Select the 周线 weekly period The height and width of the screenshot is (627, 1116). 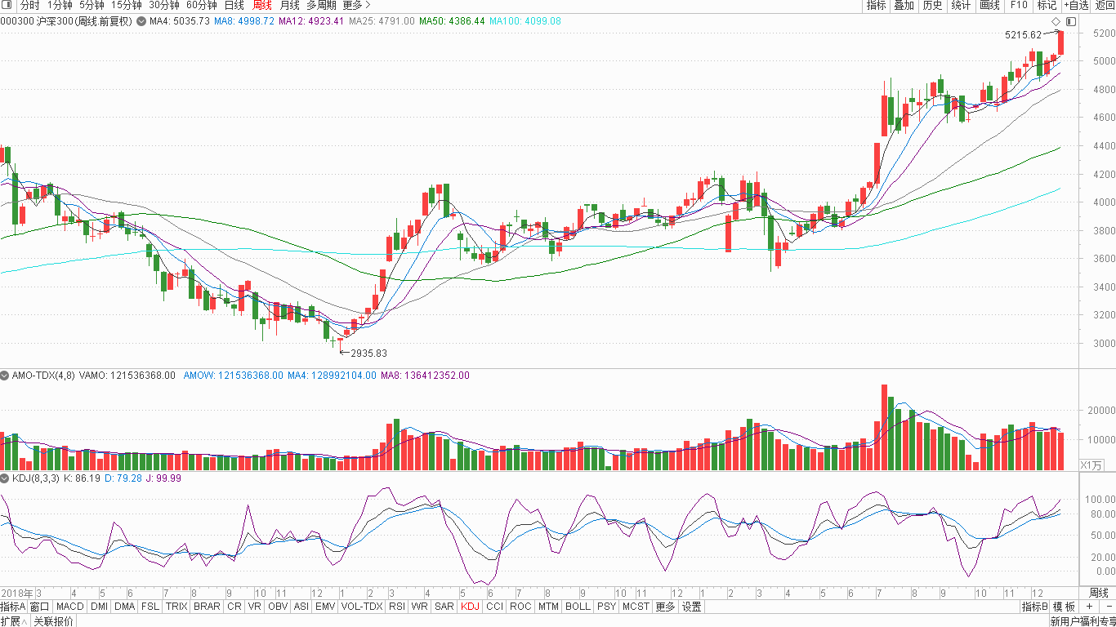coord(262,5)
